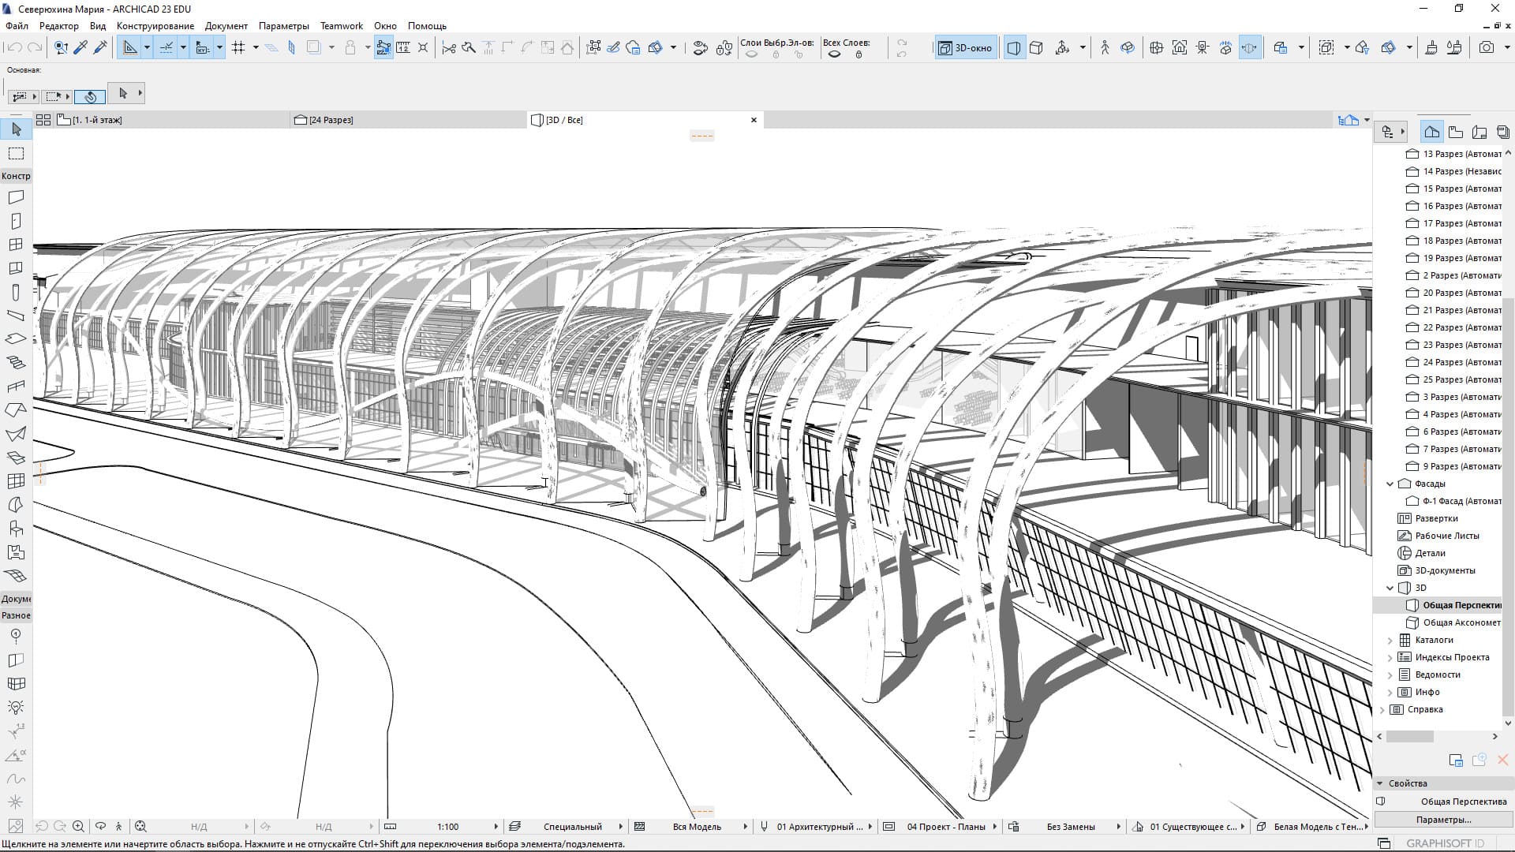
Task: Click the 3D window view icon
Action: tap(964, 48)
